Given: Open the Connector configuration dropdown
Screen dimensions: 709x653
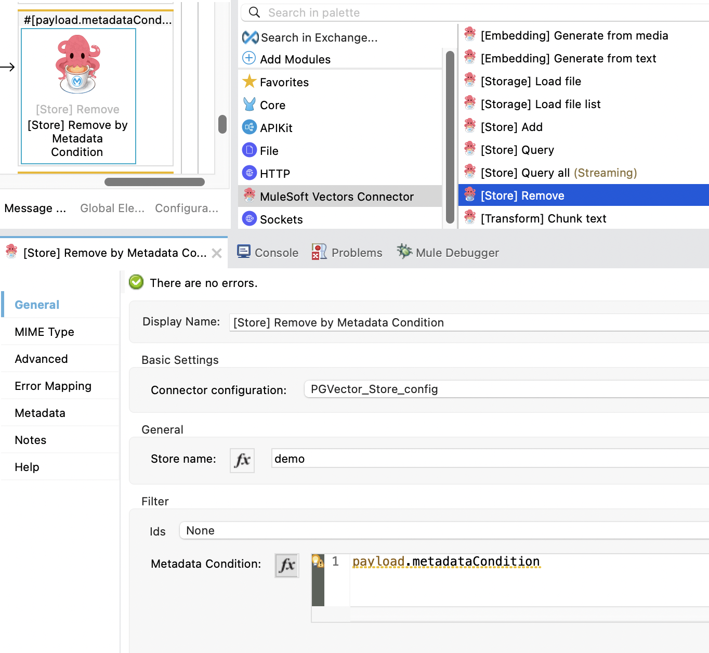Looking at the screenshot, I should [x=506, y=389].
